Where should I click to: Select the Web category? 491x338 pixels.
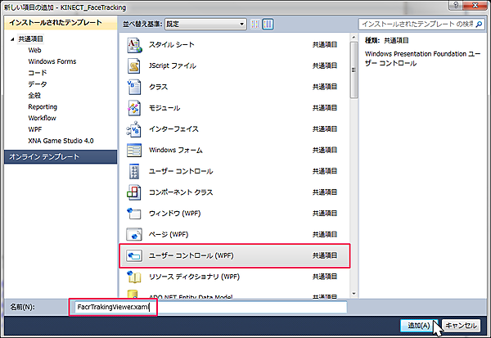34,50
